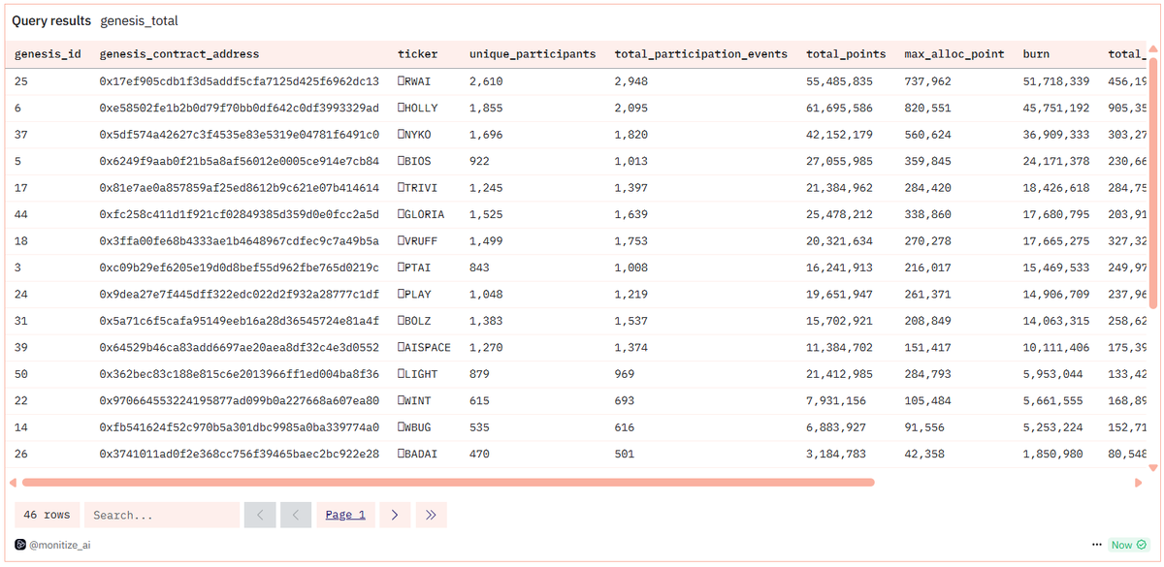
Task: Sort by the max_alloc_point column header
Action: (954, 54)
